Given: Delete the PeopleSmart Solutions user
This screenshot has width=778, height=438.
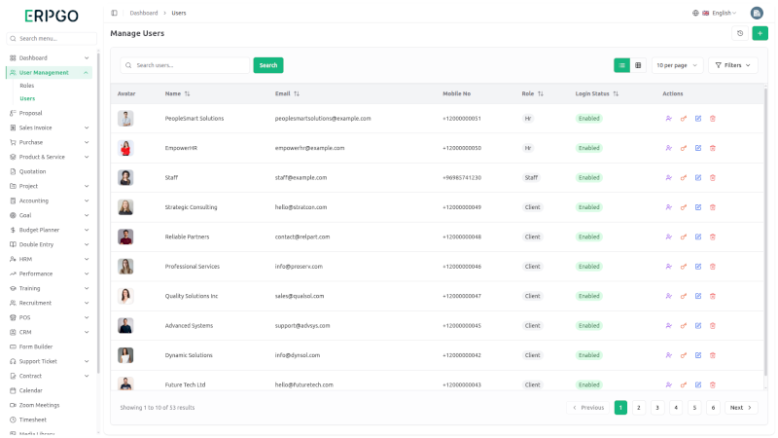Looking at the screenshot, I should point(713,119).
